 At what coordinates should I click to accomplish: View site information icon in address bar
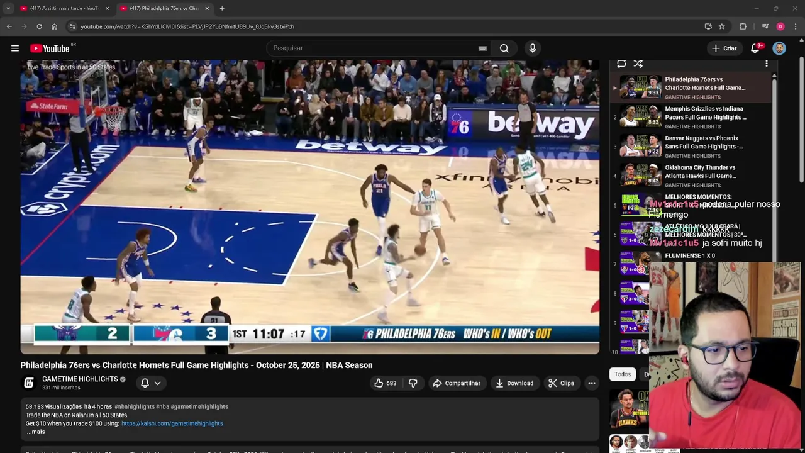pos(72,26)
